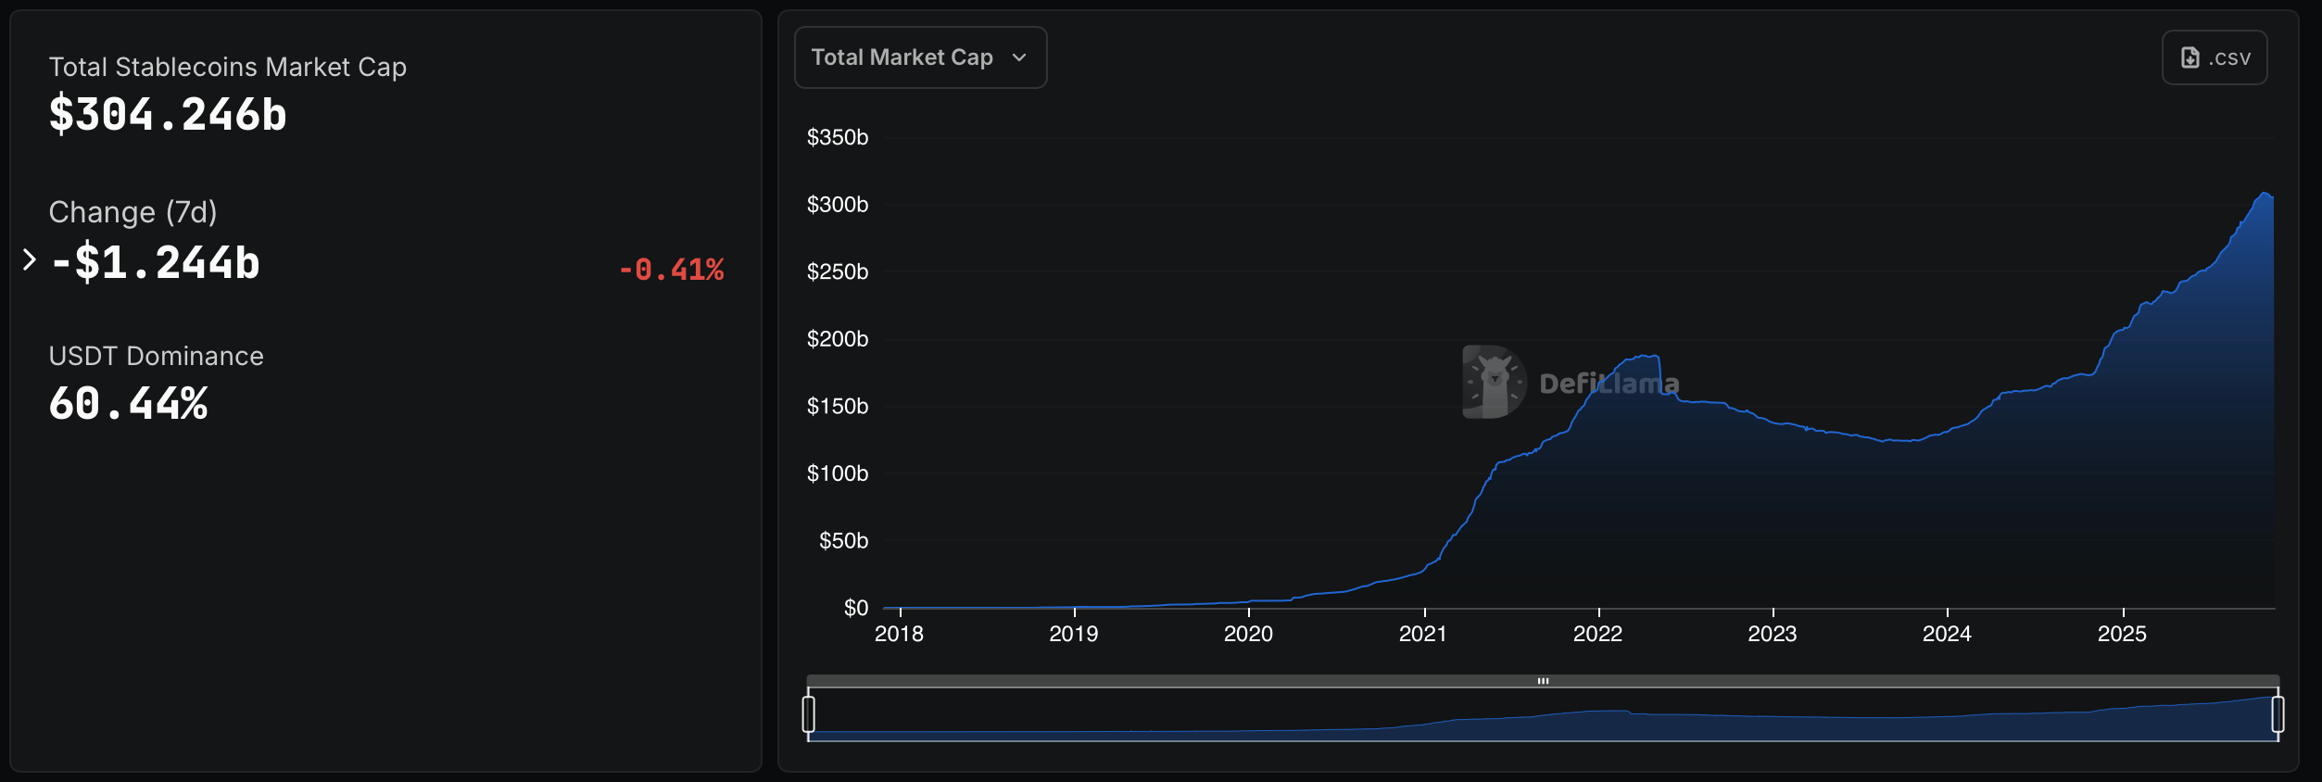Viewport: 2322px width, 782px height.
Task: Select the -$1.244b weekly change value
Action: 155,262
